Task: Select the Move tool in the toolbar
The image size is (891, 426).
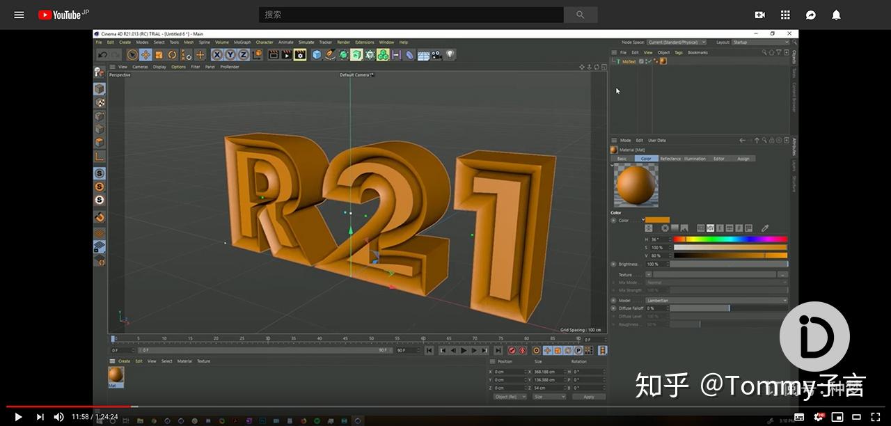Action: pyautogui.click(x=144, y=55)
